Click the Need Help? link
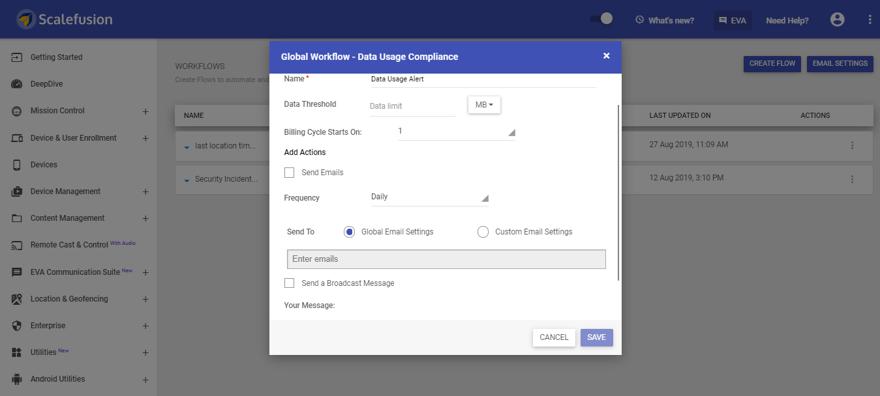 click(787, 21)
